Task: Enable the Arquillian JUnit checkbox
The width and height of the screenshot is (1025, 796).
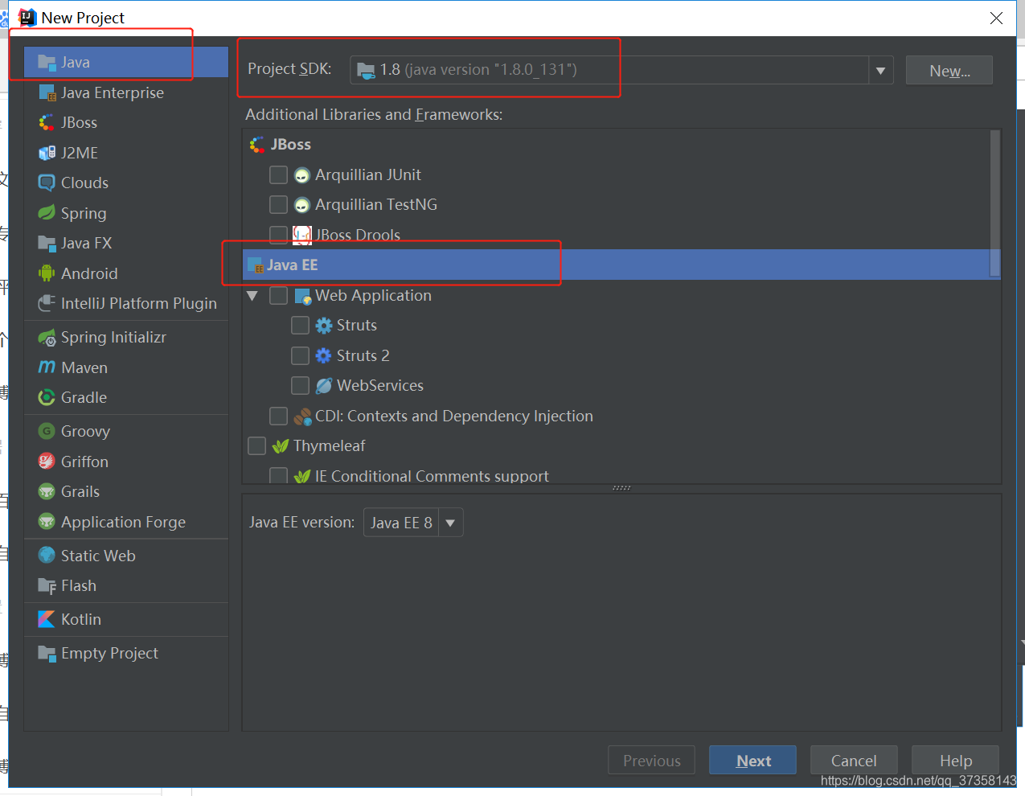Action: (278, 174)
